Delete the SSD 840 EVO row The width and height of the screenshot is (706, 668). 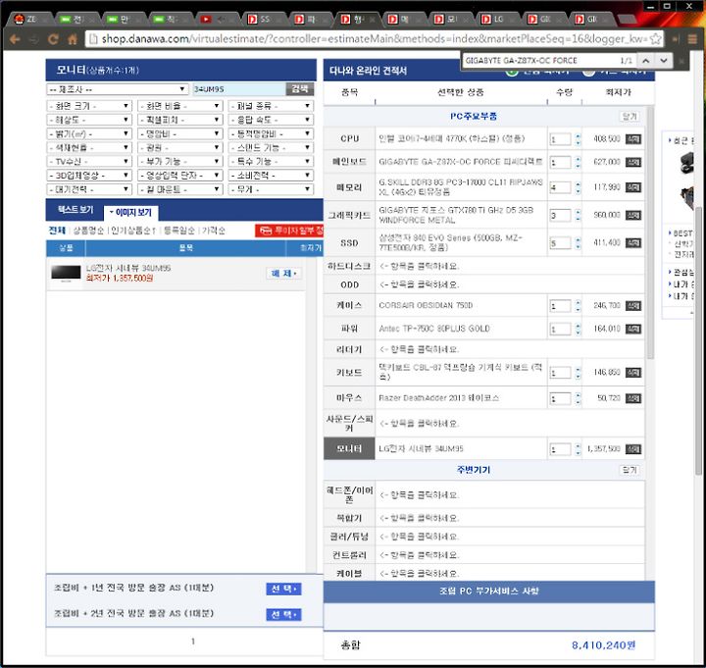pos(633,243)
